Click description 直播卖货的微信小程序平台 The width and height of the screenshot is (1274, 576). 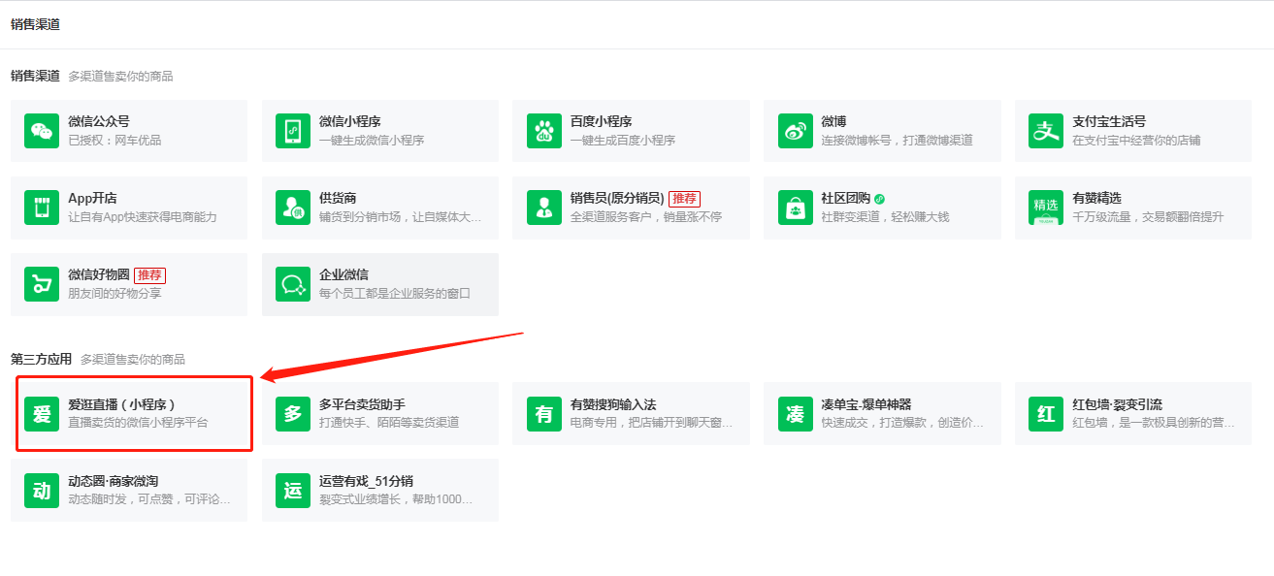138,424
